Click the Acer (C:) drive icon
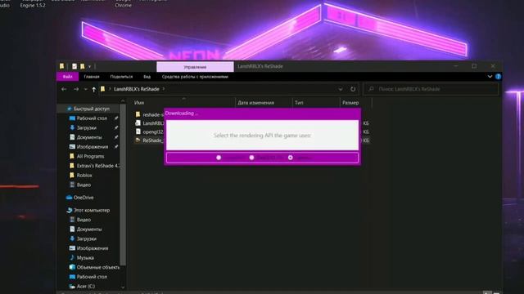 (72, 286)
